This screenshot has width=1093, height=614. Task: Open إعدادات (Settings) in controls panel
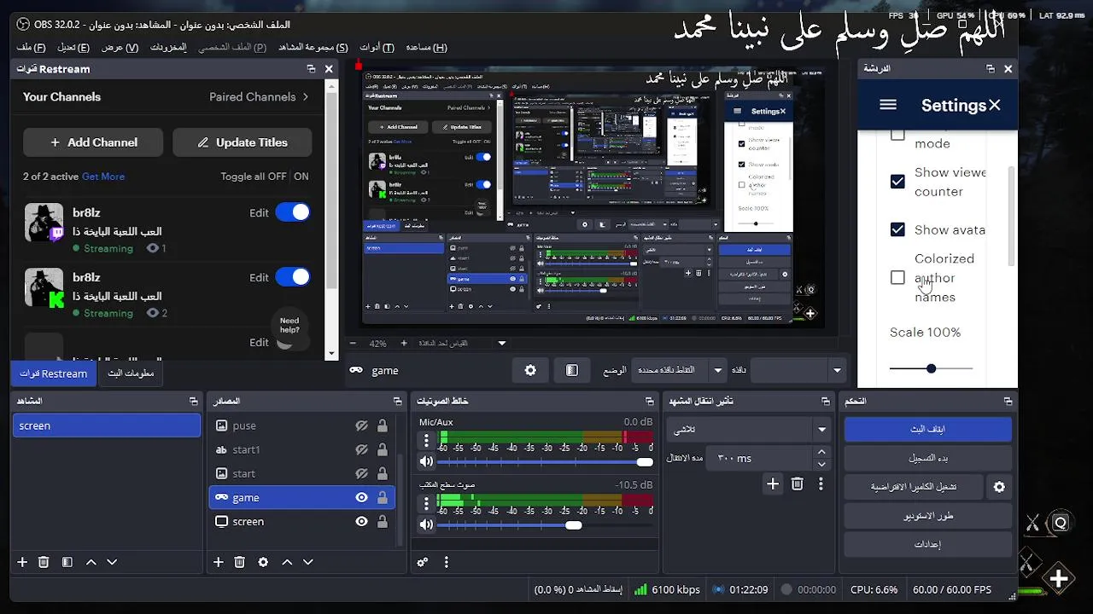pos(927,544)
